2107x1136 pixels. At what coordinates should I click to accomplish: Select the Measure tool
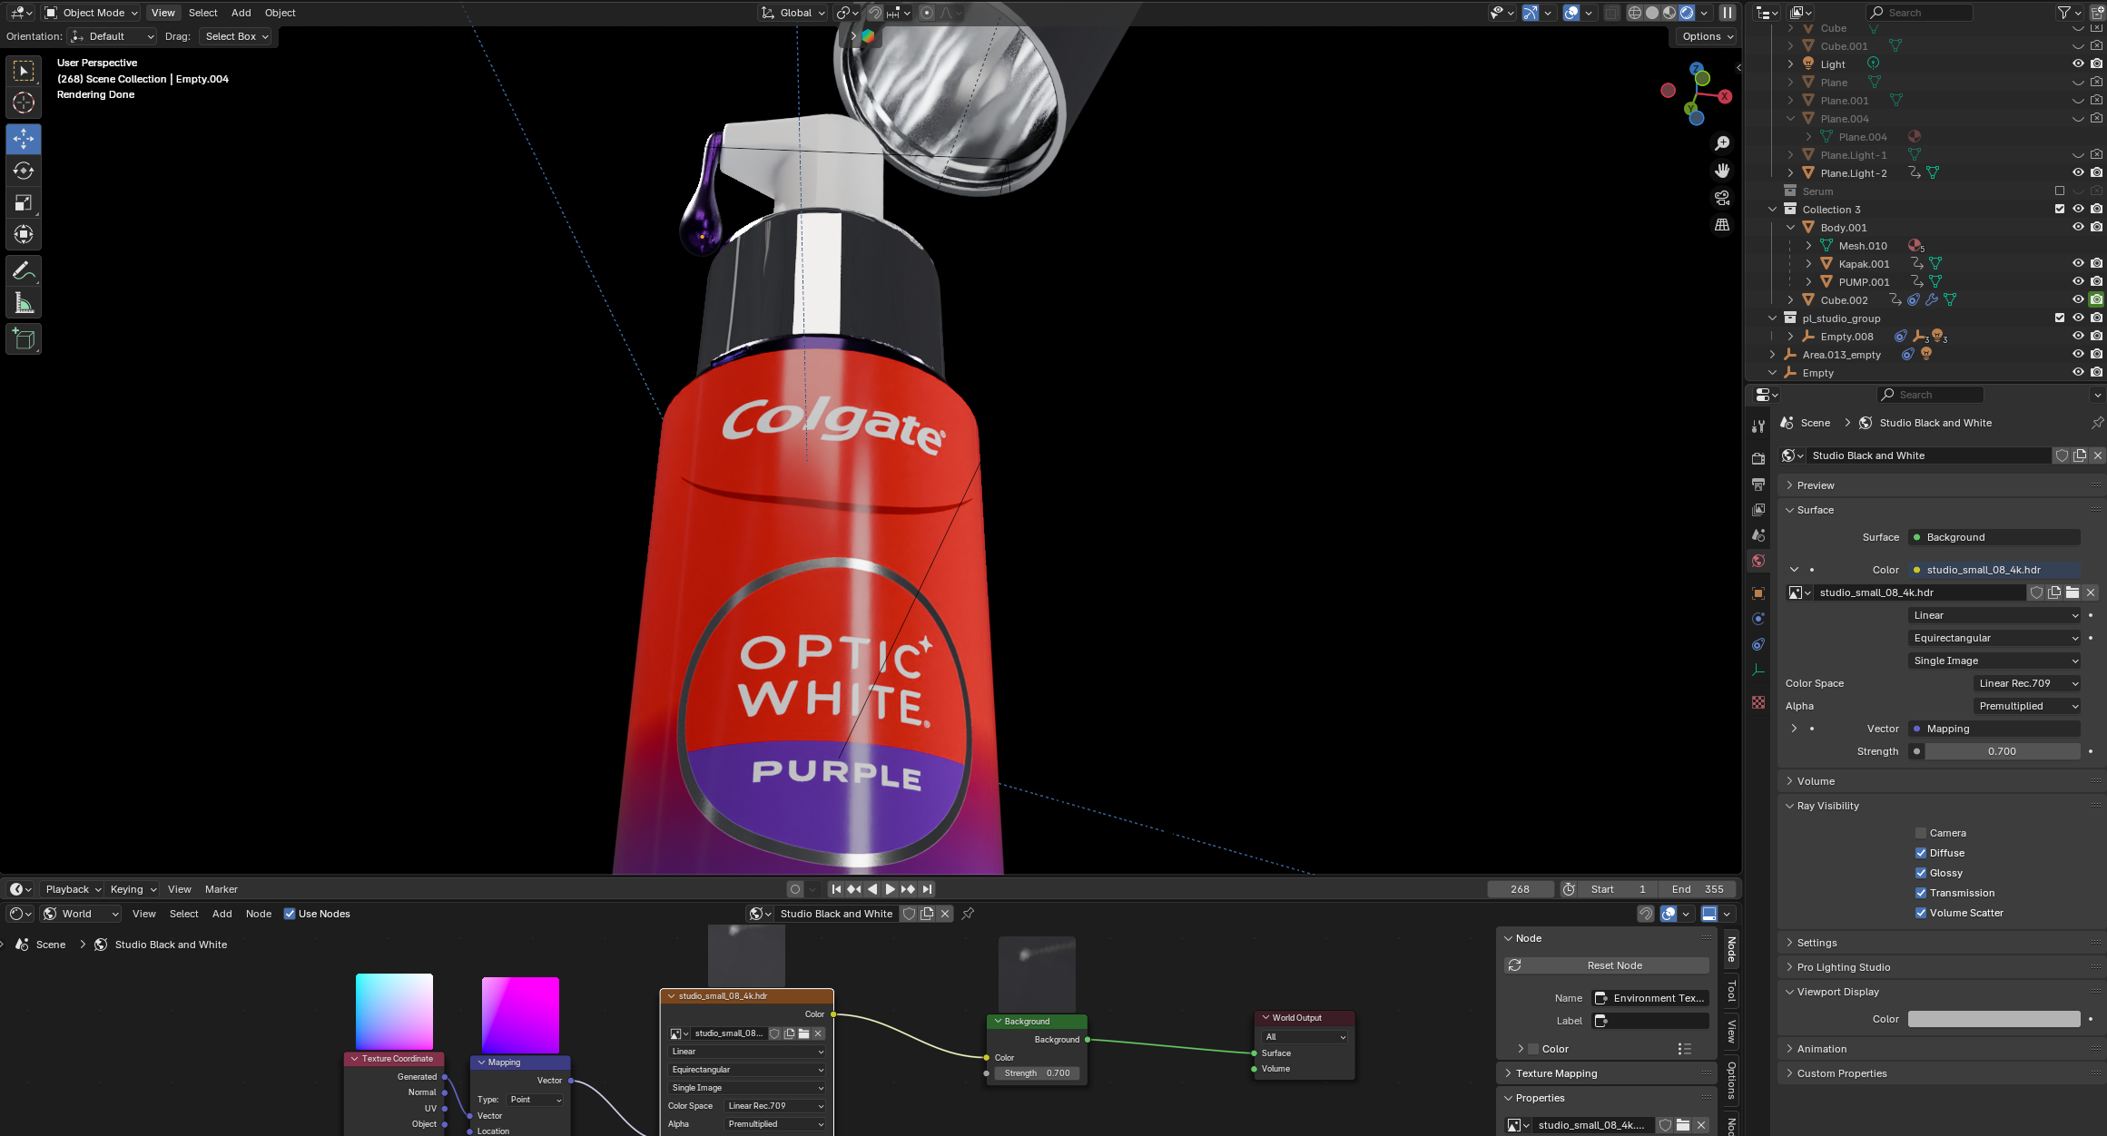click(24, 302)
